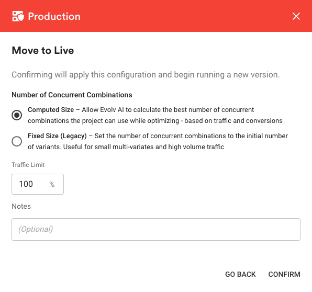Close the Production dialog with the X
This screenshot has width=312, height=292.
[296, 16]
